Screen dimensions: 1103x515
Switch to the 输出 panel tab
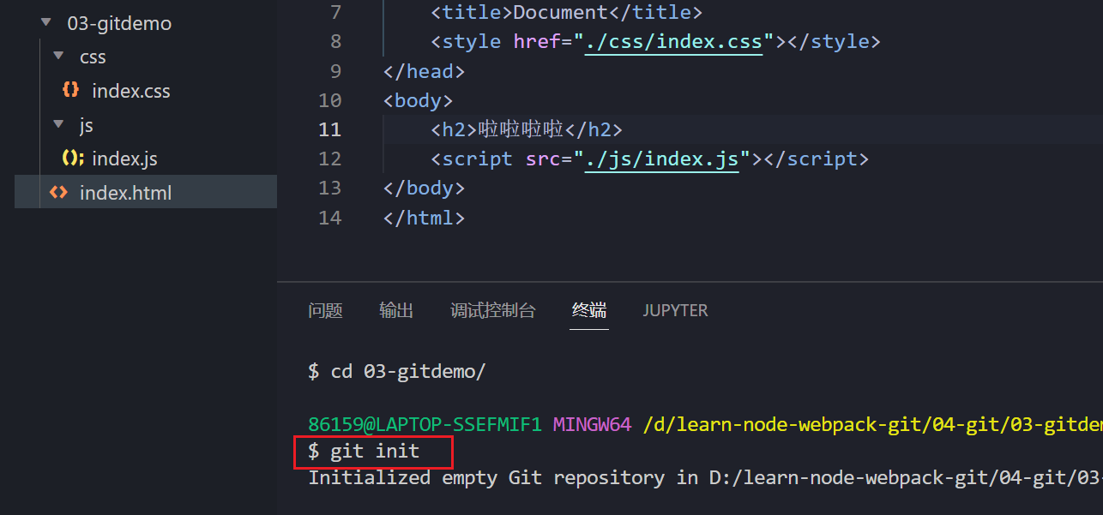[396, 310]
